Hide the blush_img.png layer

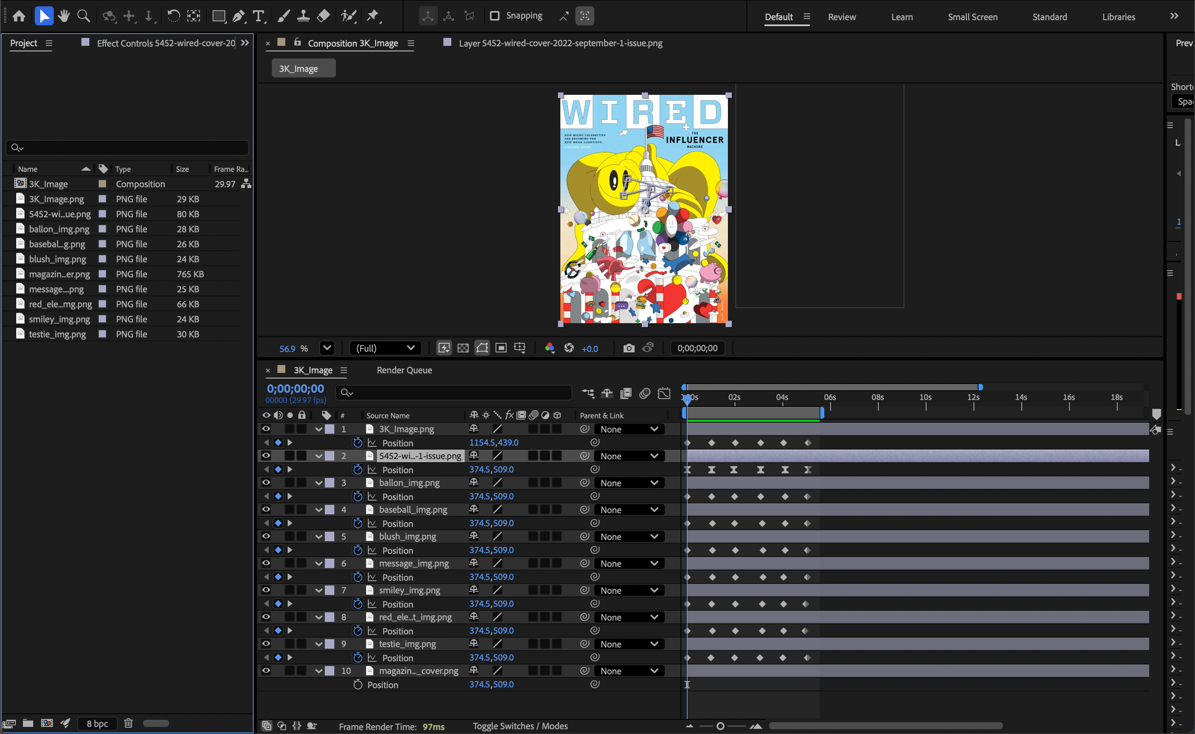pyautogui.click(x=266, y=536)
